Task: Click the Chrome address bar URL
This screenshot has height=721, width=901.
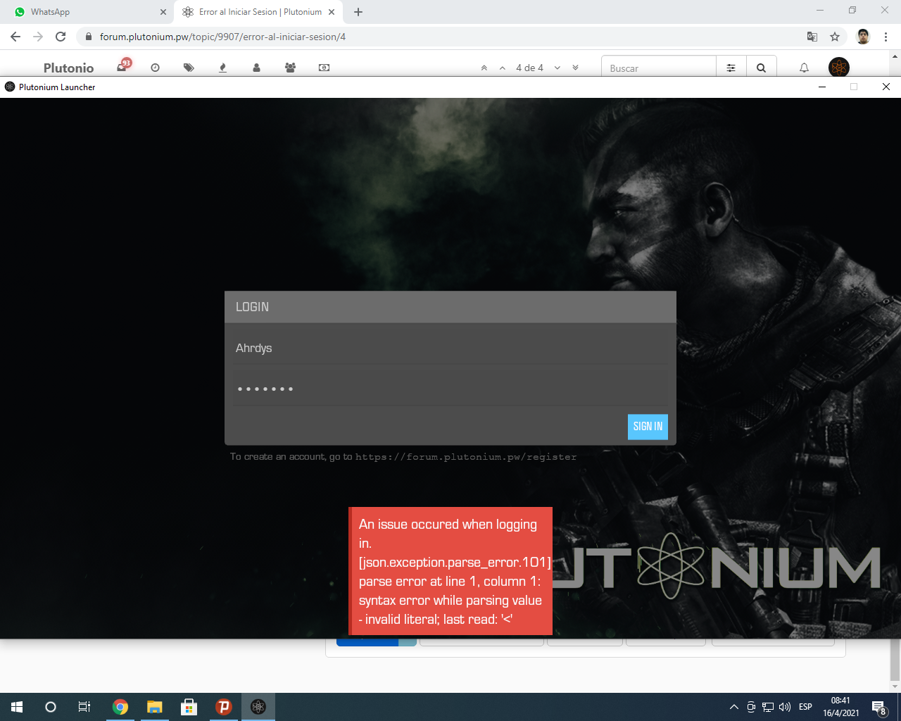Action: pyautogui.click(x=222, y=37)
